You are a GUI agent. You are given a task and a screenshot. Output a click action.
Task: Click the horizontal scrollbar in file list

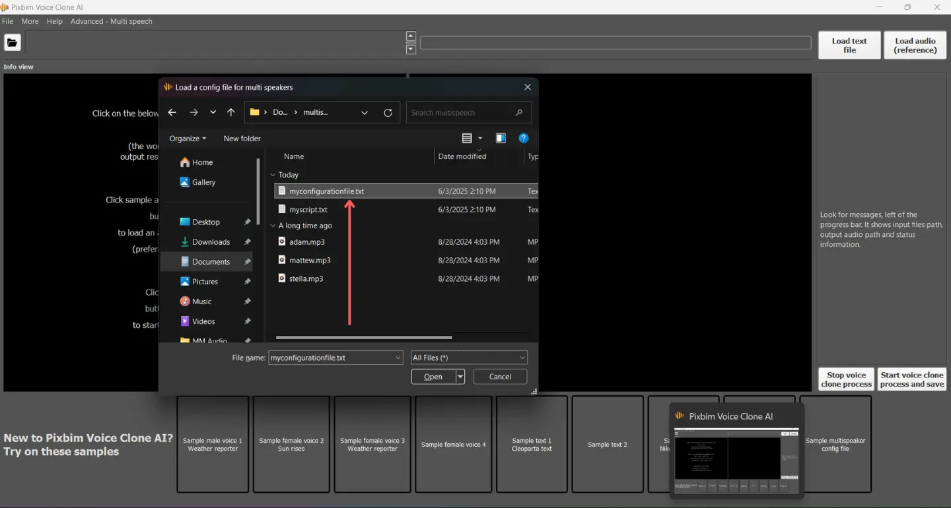[364, 337]
